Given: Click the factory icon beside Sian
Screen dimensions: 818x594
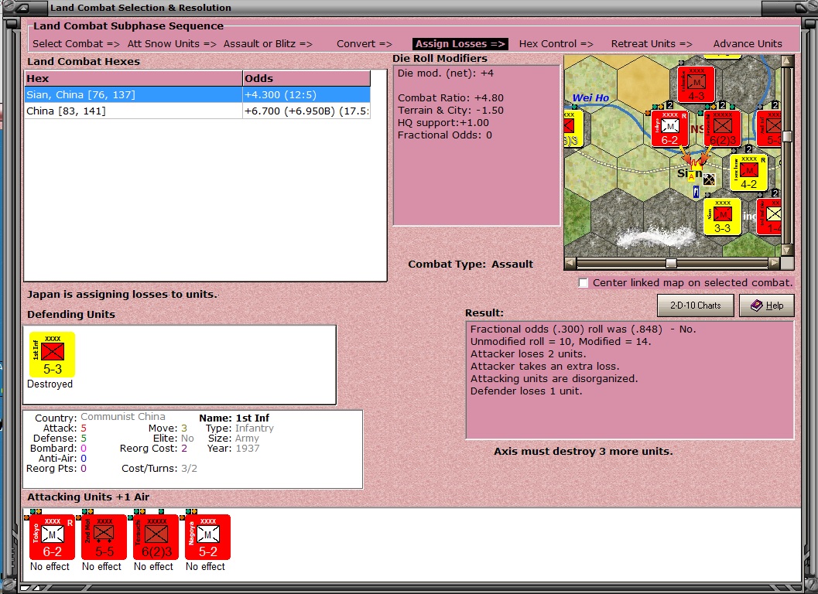Looking at the screenshot, I should click(x=709, y=179).
